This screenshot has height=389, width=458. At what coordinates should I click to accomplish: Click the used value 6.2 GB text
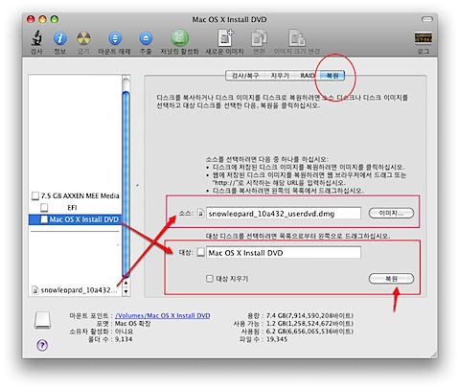pos(309,332)
